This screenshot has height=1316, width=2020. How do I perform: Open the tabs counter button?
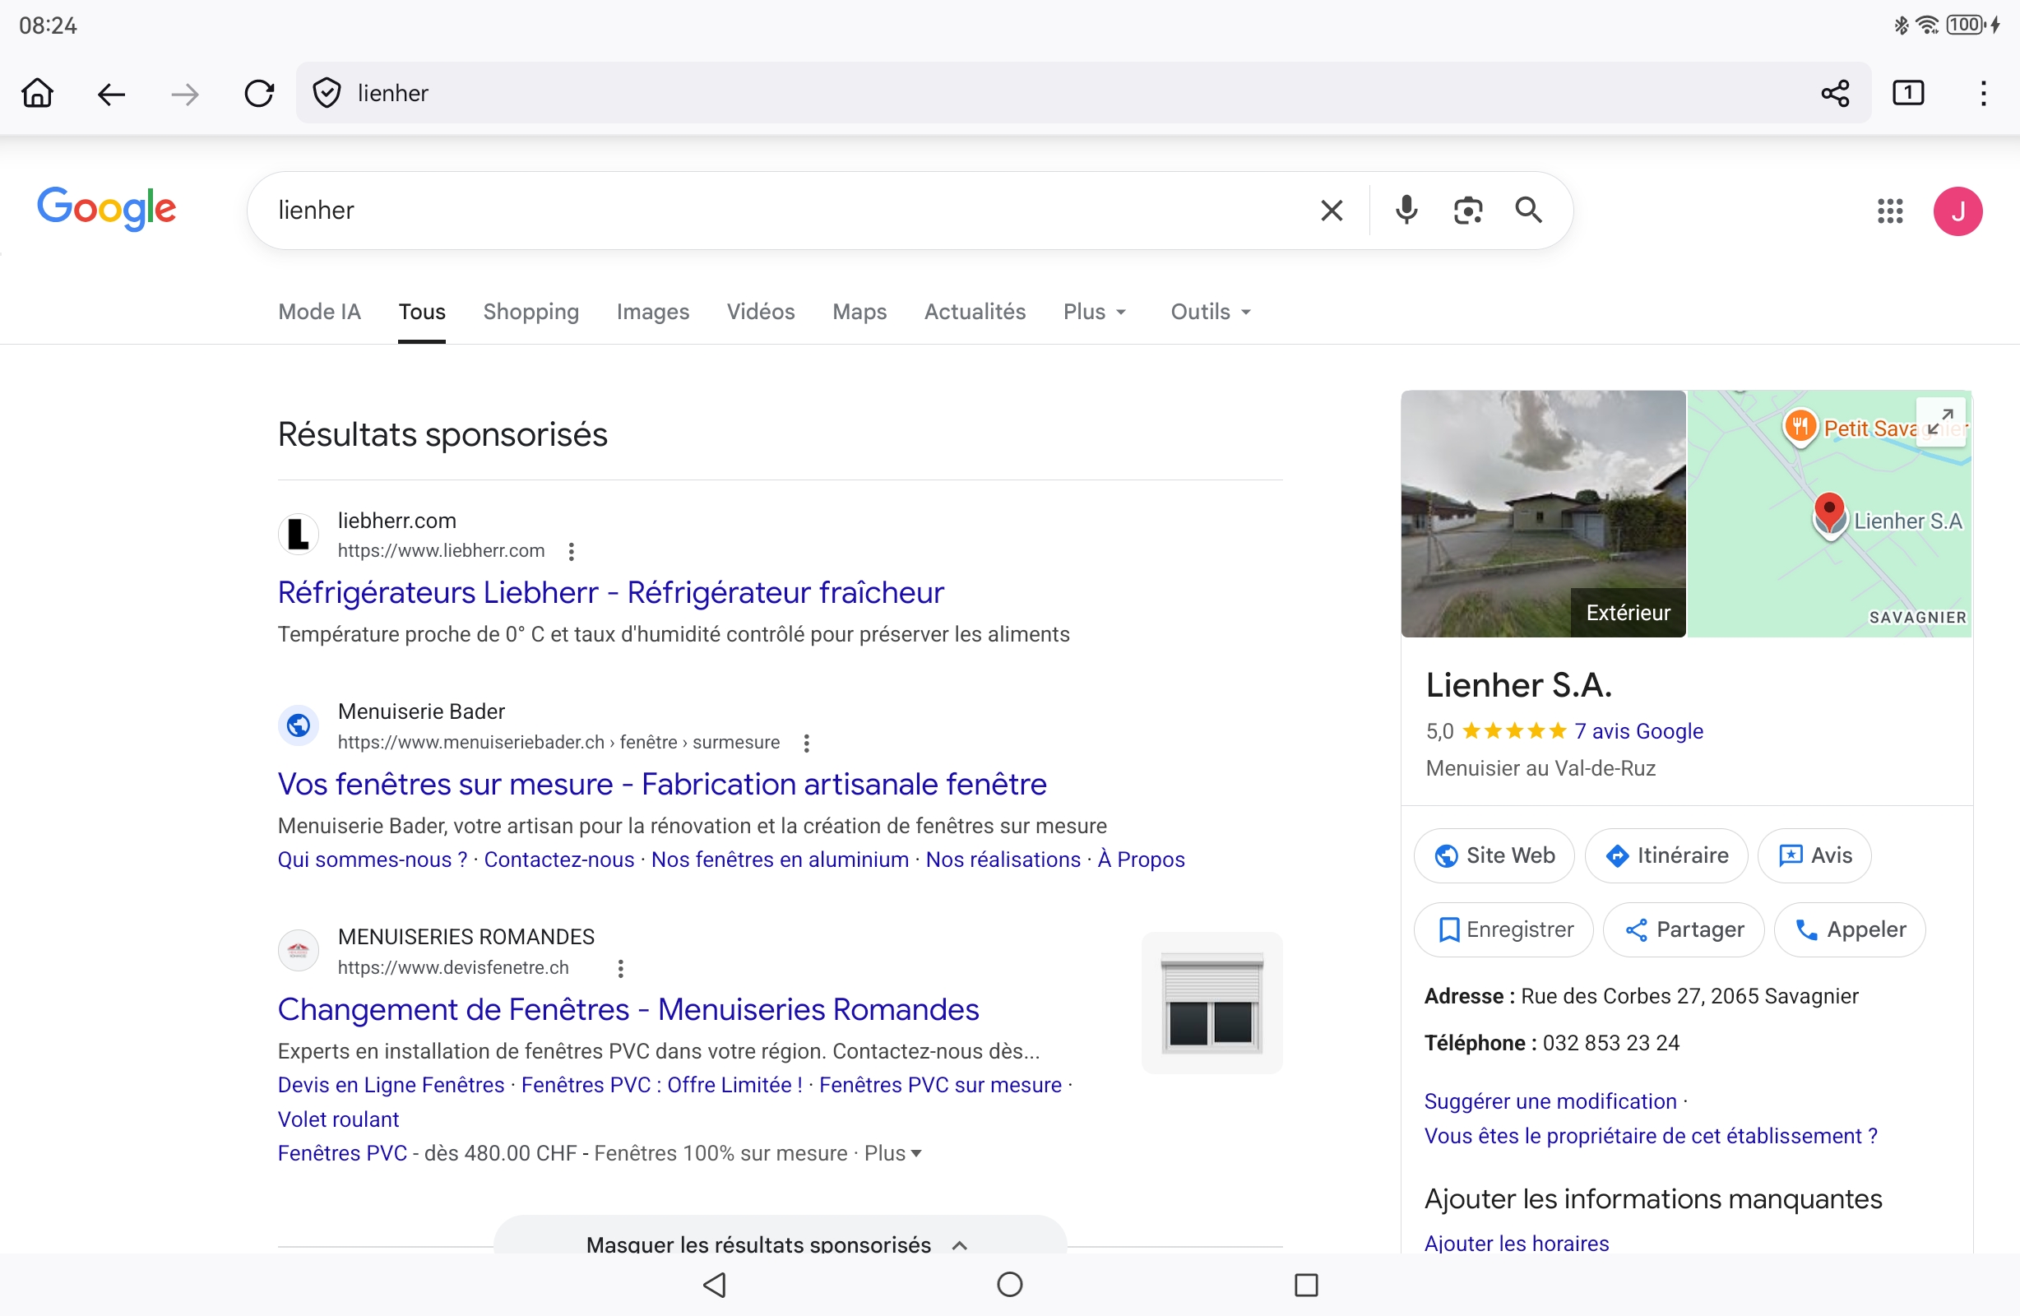[x=1908, y=93]
